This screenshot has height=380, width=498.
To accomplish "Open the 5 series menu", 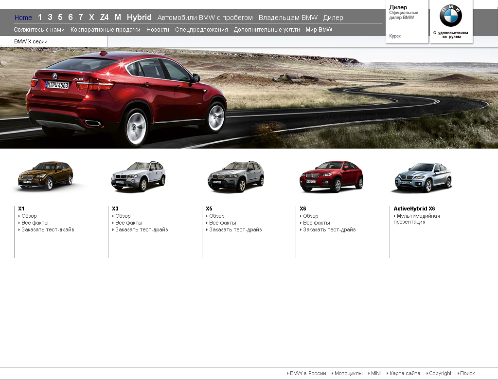I will [60, 17].
